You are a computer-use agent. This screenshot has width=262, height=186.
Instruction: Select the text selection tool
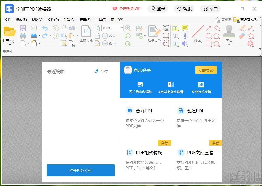click(64, 36)
